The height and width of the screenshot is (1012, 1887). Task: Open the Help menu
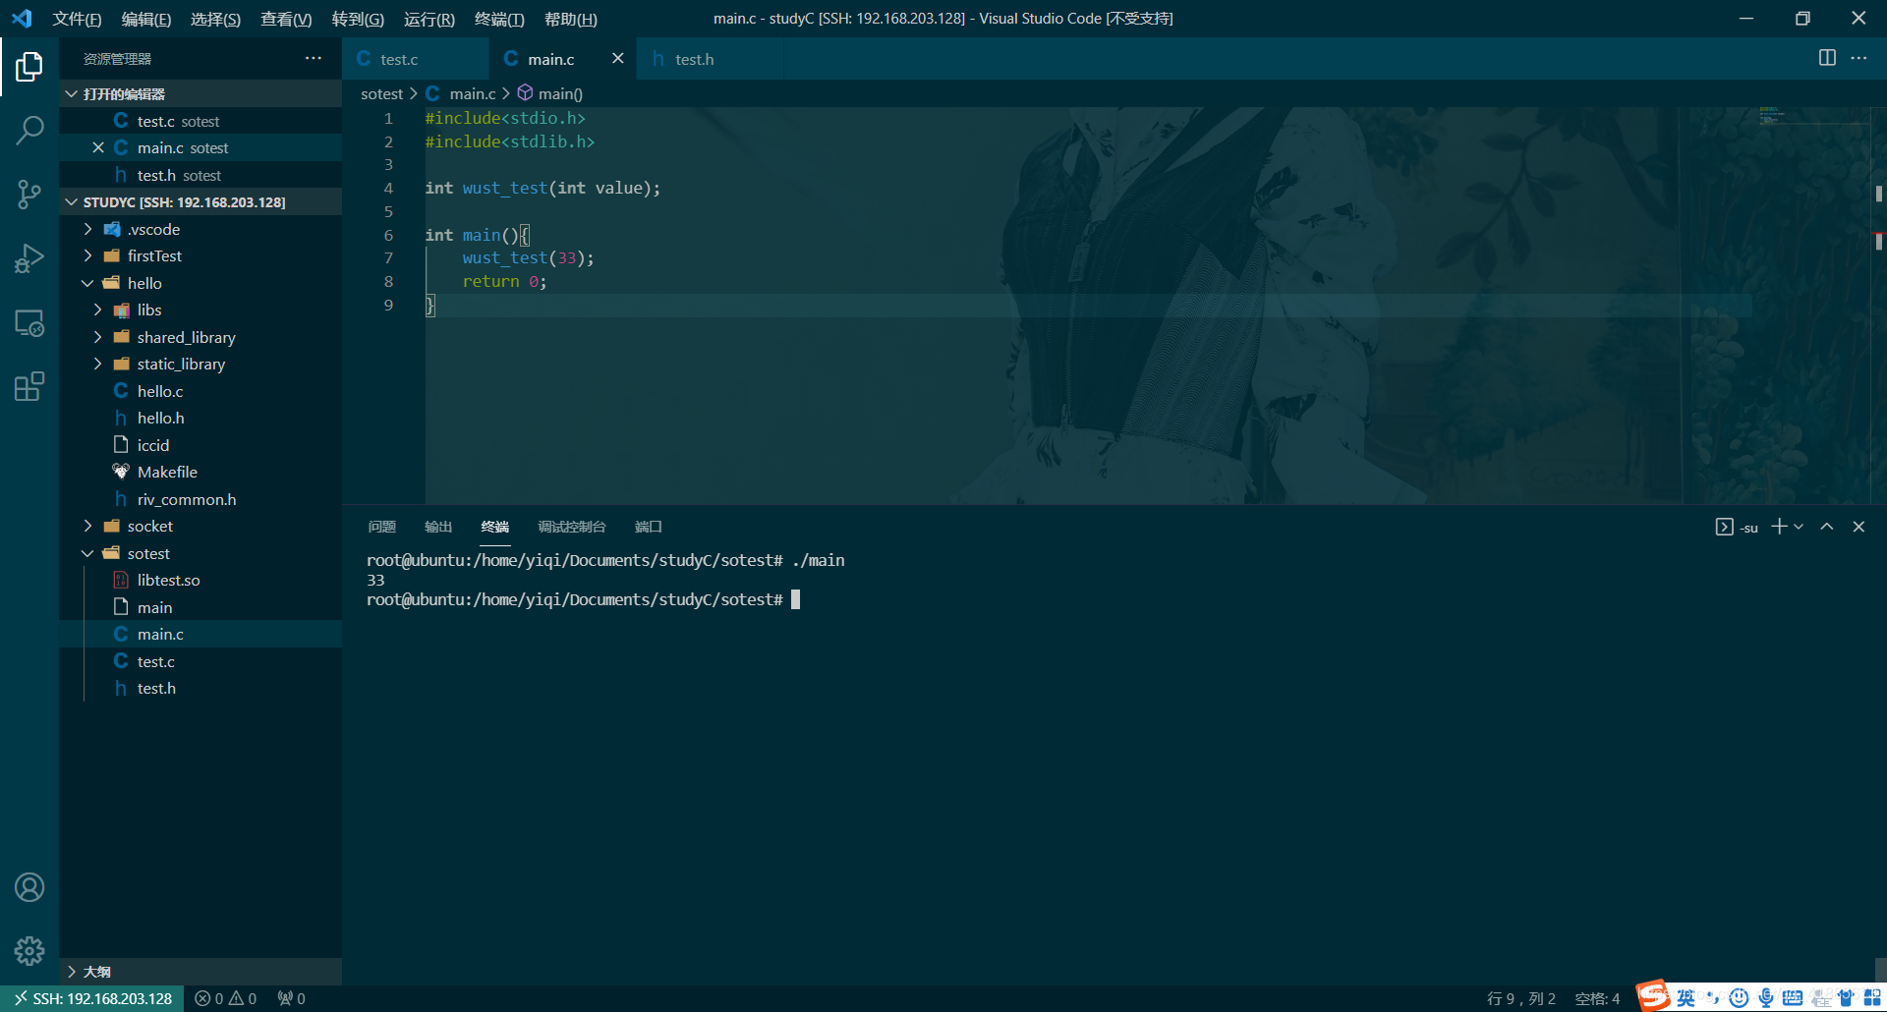pos(571,19)
